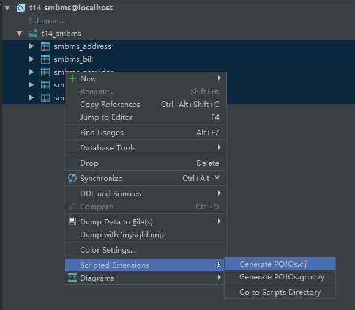Collapse the t14_smbms@localhost tree node
This screenshot has width=355, height=310.
click(x=7, y=8)
